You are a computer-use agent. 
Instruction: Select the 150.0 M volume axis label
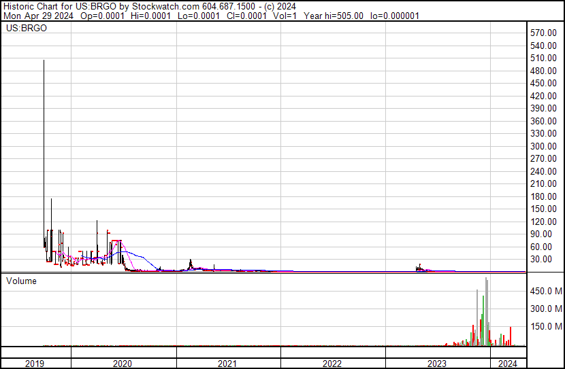tap(547, 326)
